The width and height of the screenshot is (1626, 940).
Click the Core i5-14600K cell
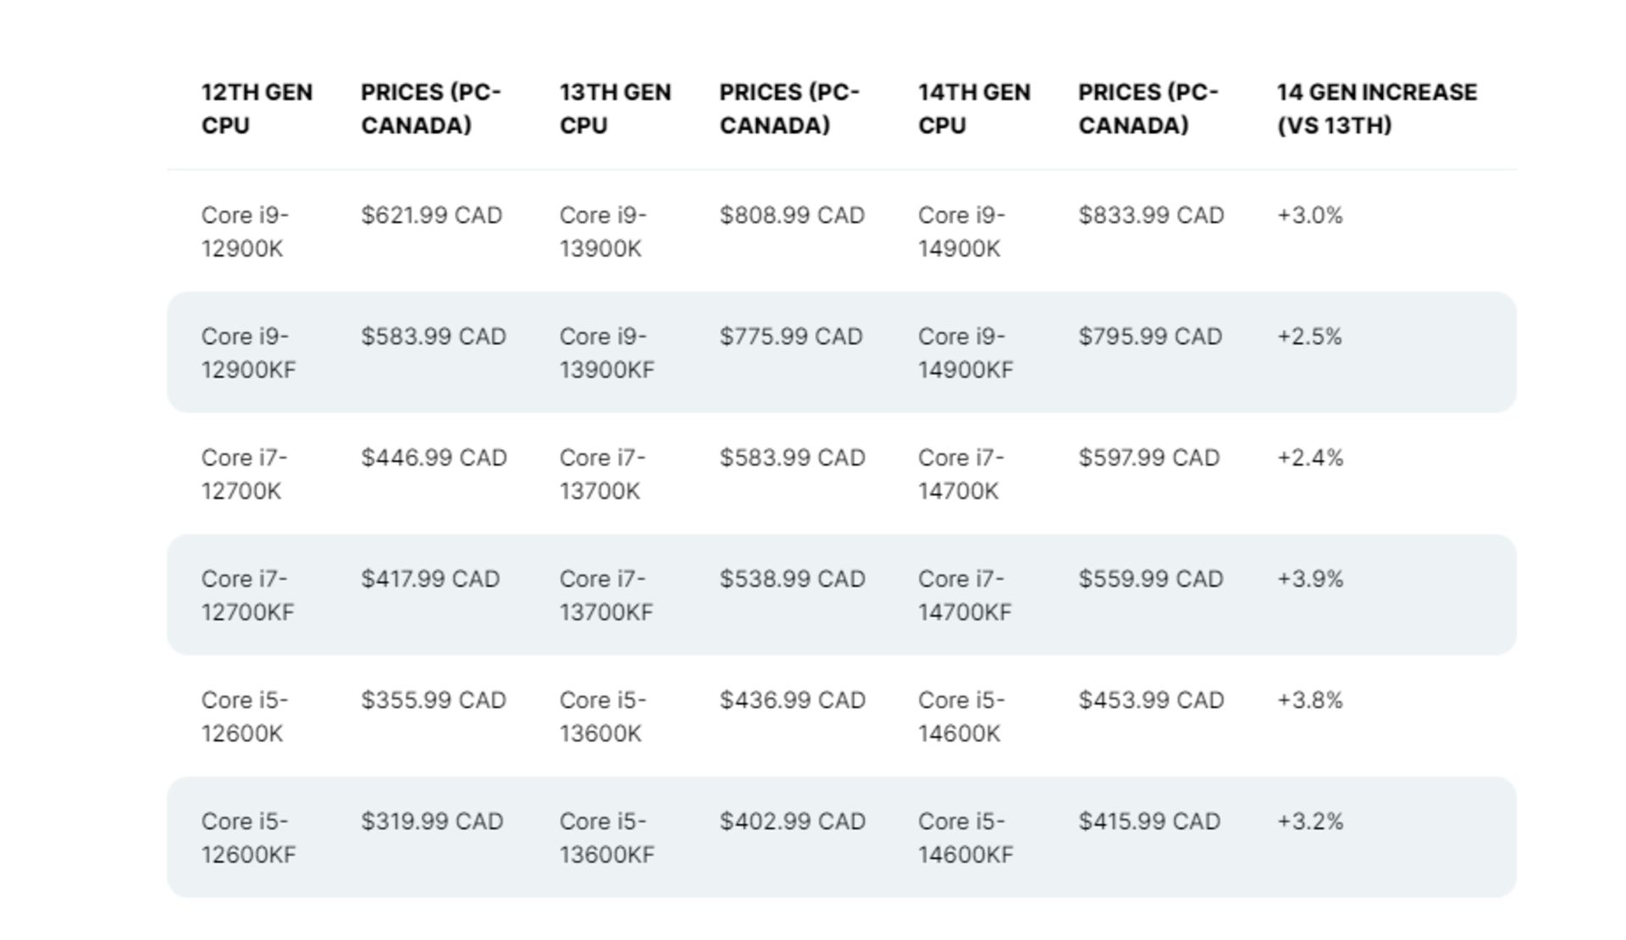click(960, 716)
